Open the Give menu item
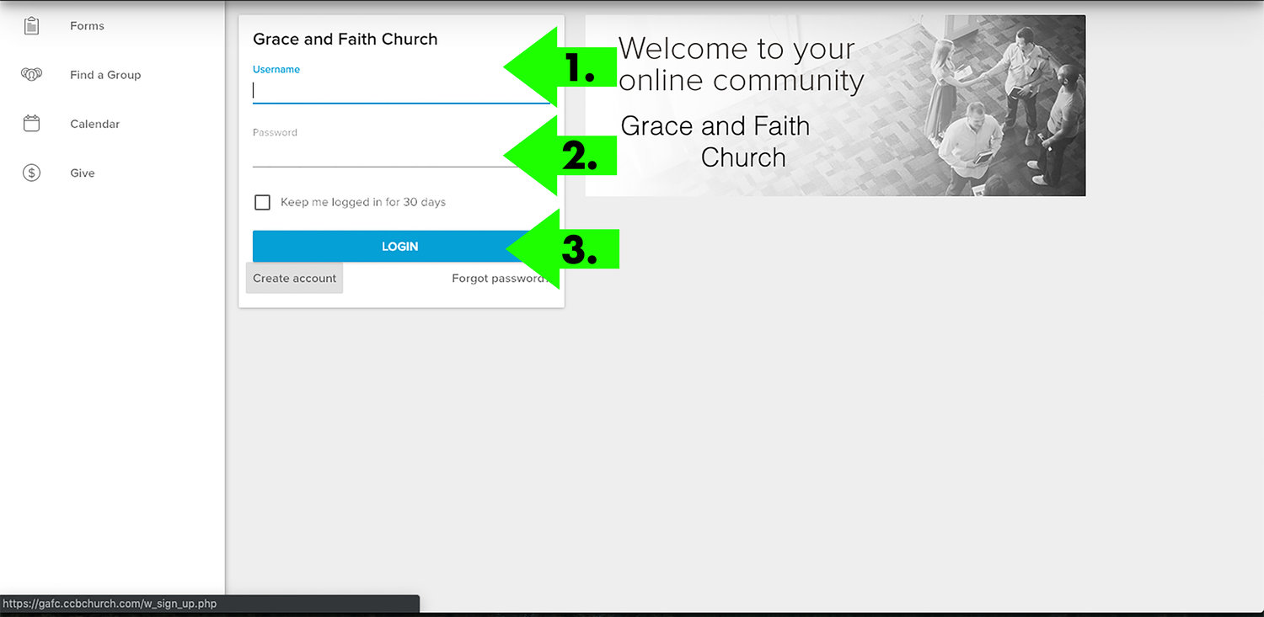Screen dimensions: 1264x617 click(82, 173)
